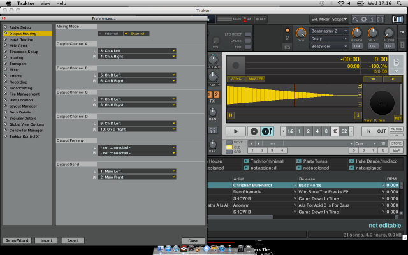Toggle MASTER on deck B
This screenshot has height=255, width=408.
256,79
